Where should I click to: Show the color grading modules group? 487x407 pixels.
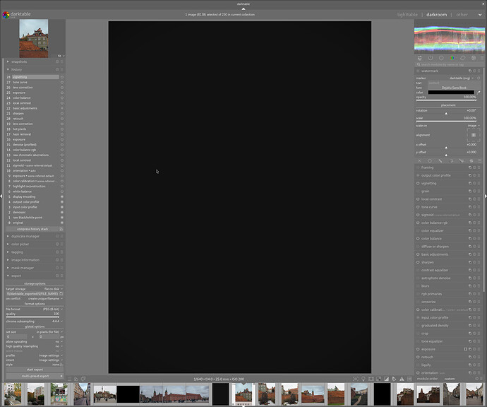(450, 160)
